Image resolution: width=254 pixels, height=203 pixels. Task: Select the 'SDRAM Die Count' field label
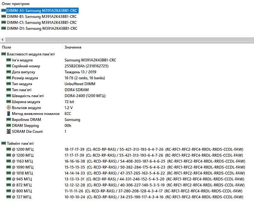(27, 132)
